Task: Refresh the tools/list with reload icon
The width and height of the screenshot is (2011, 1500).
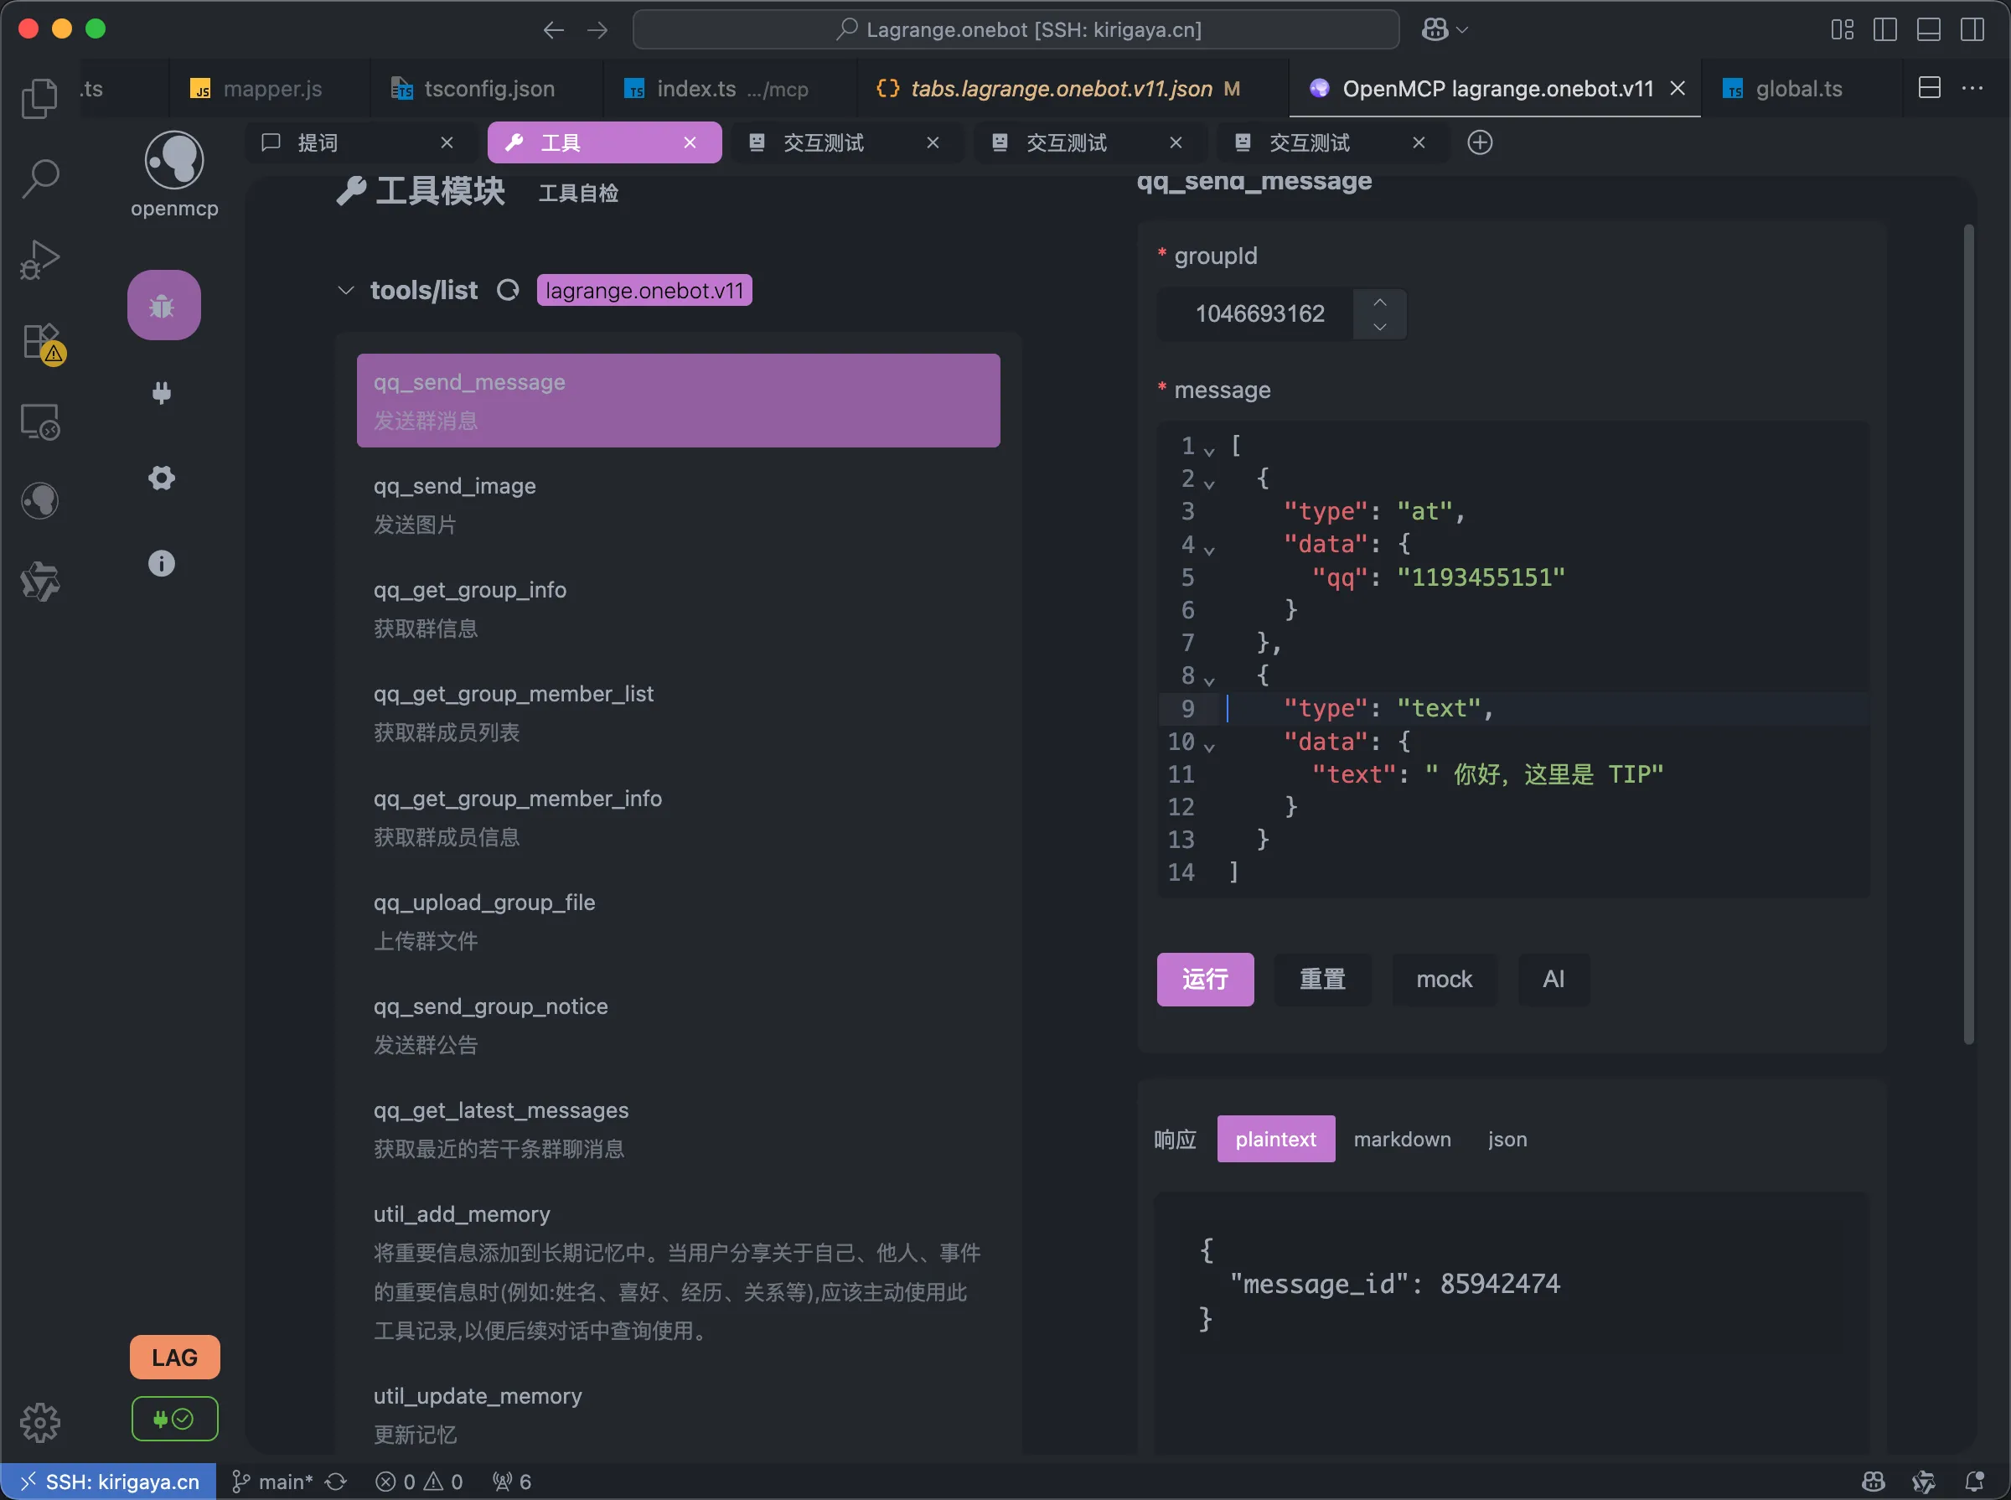Action: (x=509, y=291)
